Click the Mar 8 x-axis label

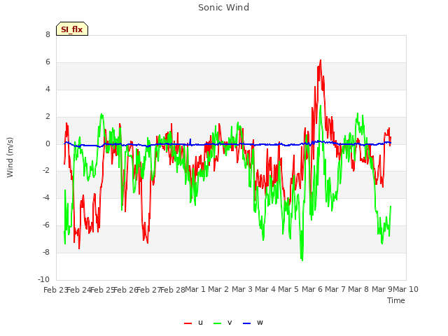tap(358, 289)
